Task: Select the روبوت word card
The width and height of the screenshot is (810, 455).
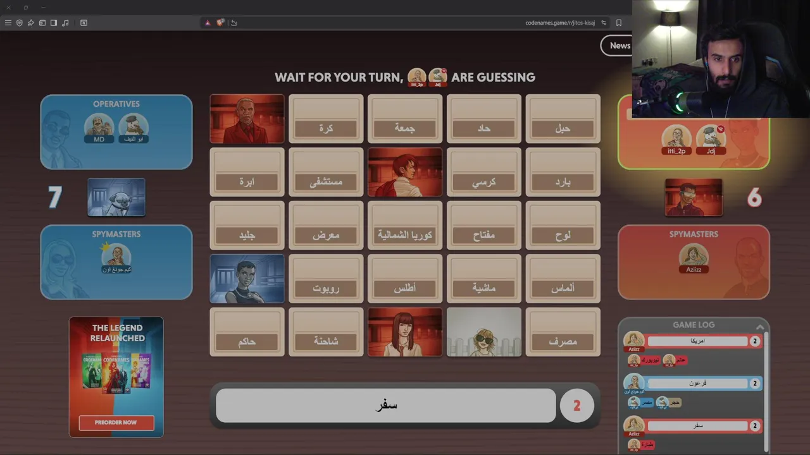Action: [326, 279]
